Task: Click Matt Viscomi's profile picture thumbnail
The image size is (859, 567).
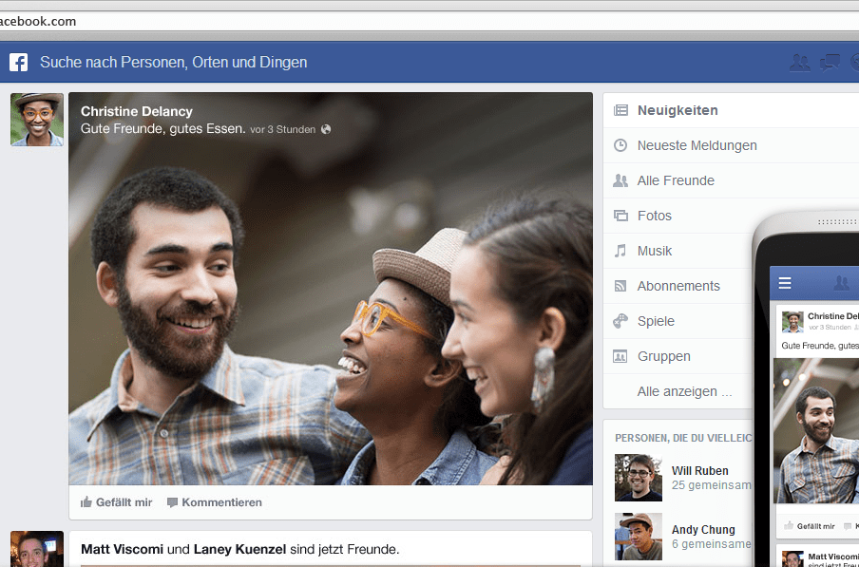Action: pyautogui.click(x=37, y=549)
